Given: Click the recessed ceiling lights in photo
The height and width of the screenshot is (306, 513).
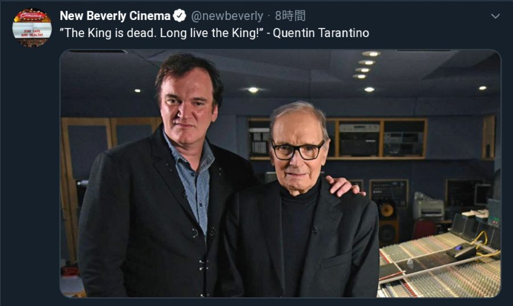Looking at the screenshot, I should [x=365, y=66].
